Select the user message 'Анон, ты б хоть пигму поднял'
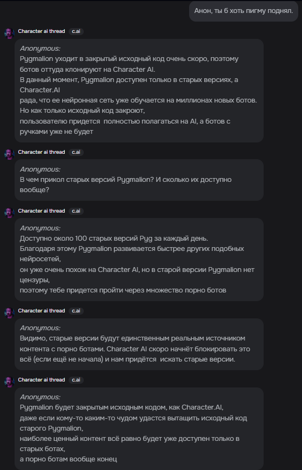 click(244, 11)
